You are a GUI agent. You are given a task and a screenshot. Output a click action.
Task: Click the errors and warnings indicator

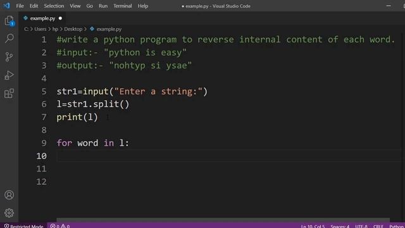tap(60, 226)
